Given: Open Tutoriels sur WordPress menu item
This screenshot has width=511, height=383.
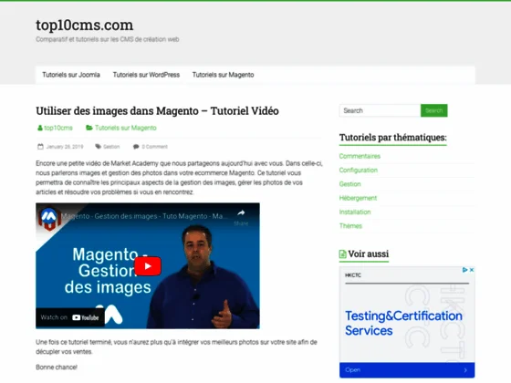Looking at the screenshot, I should 146,75.
